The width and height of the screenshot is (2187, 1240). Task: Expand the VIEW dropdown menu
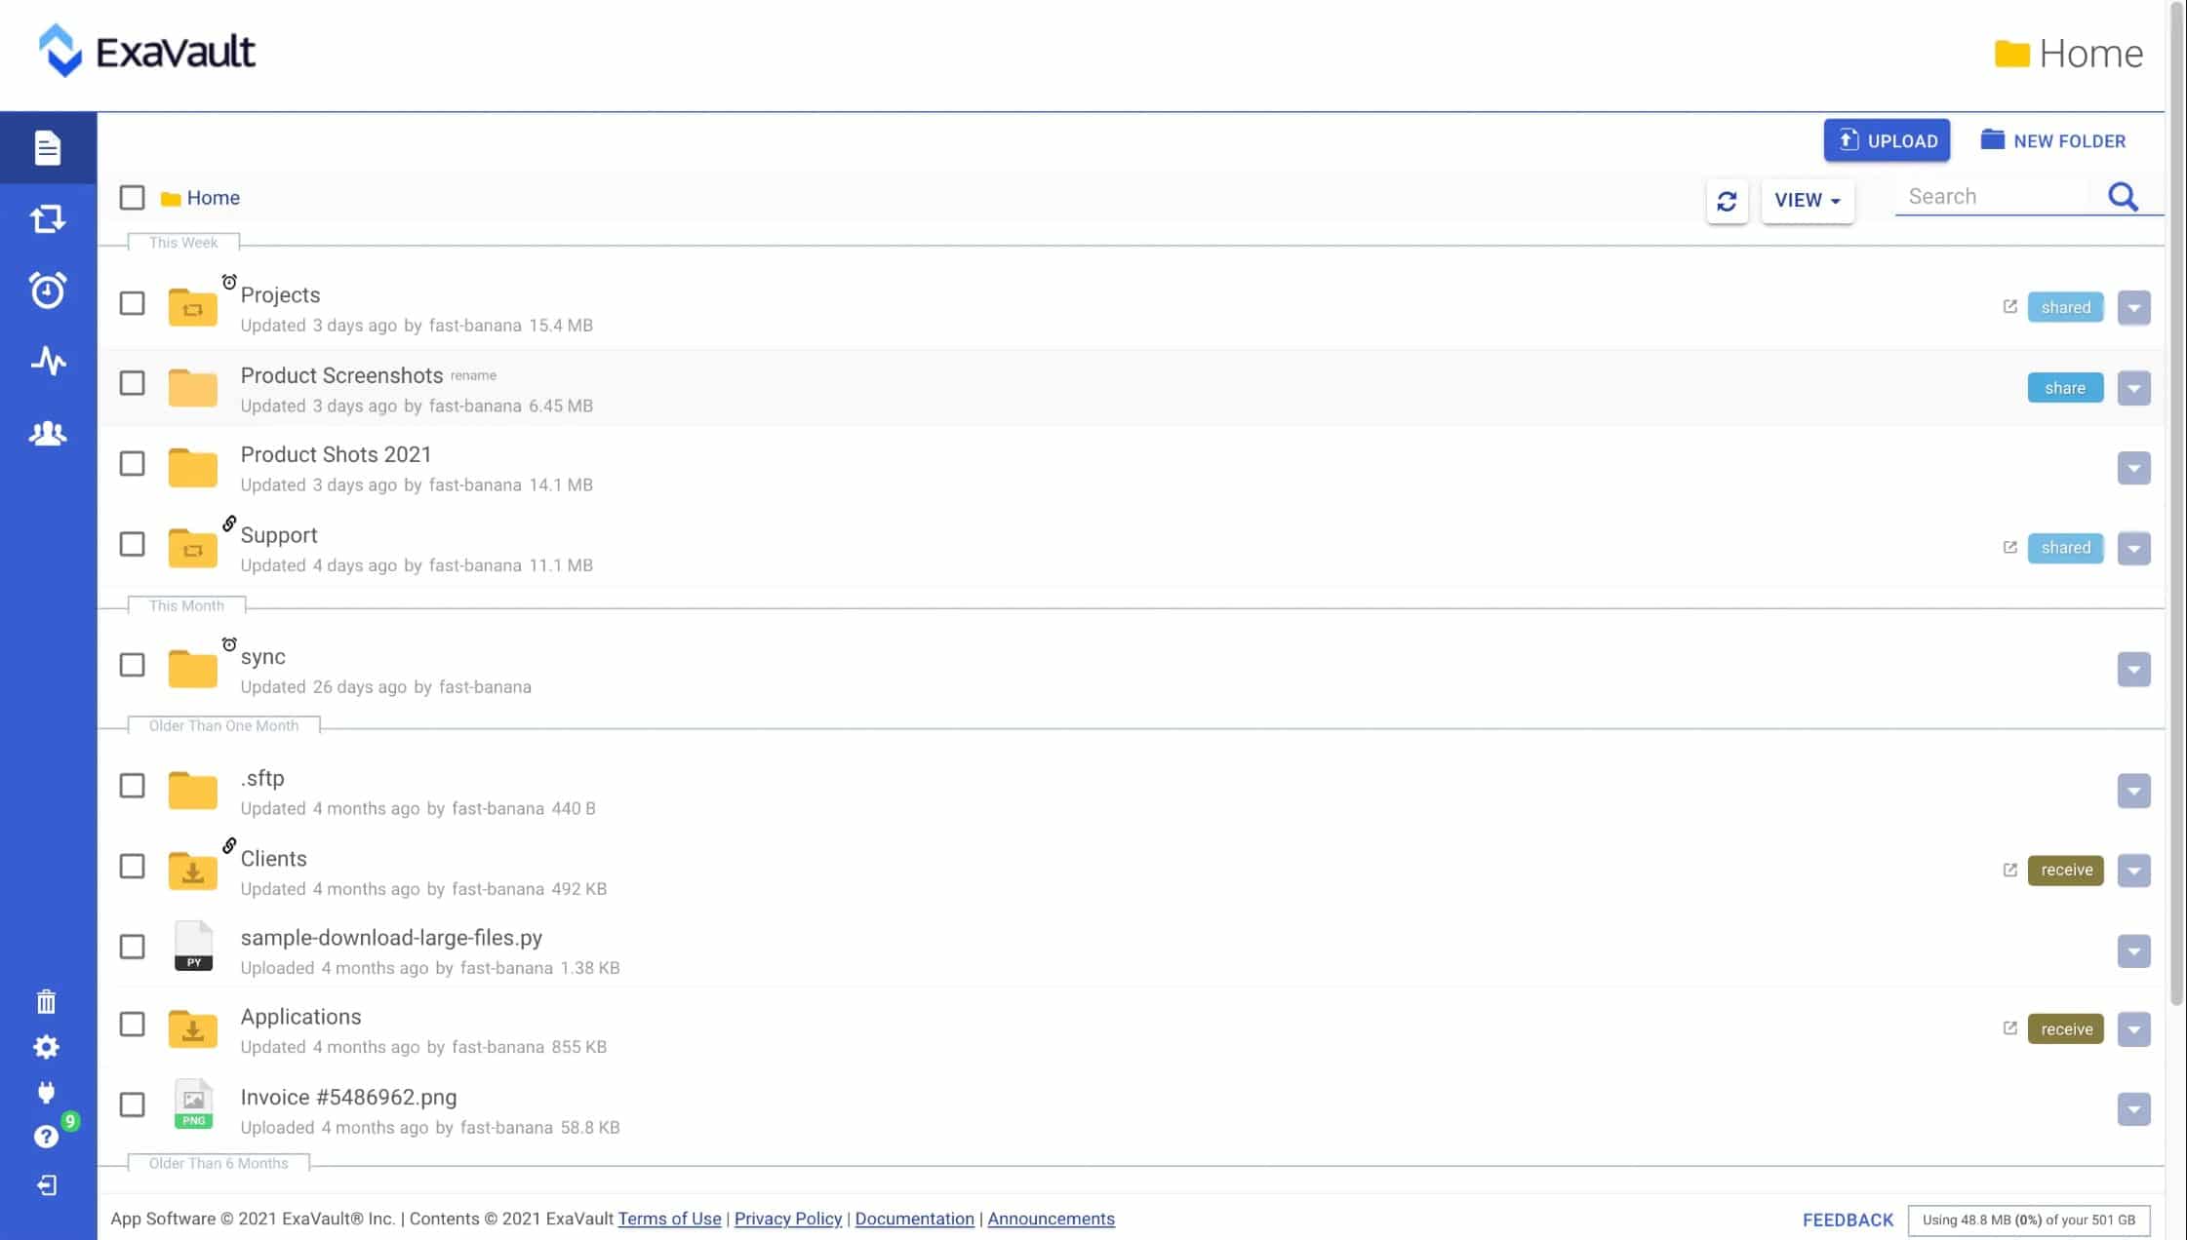coord(1806,198)
